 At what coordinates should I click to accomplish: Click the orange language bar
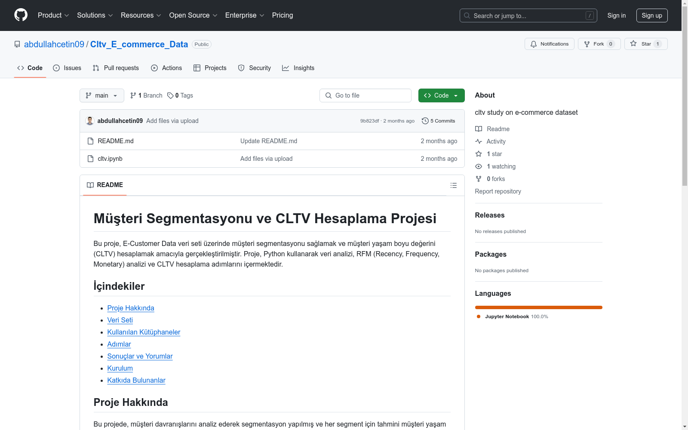[538, 307]
